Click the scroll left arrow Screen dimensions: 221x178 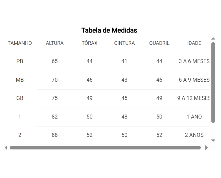(6, 147)
